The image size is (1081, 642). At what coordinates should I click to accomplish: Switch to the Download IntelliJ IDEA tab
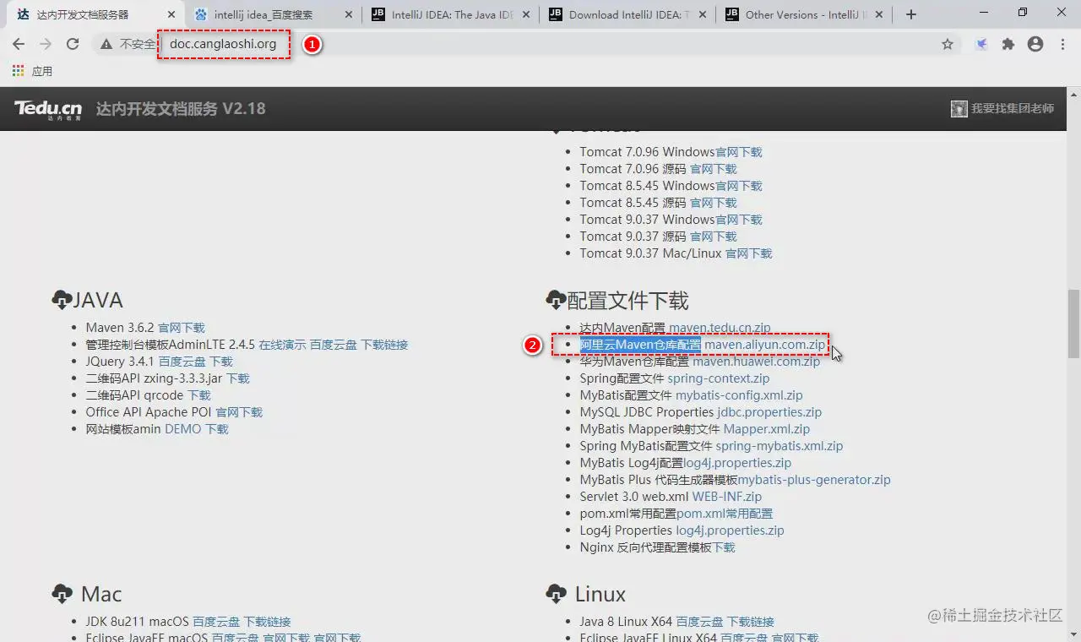pyautogui.click(x=628, y=14)
